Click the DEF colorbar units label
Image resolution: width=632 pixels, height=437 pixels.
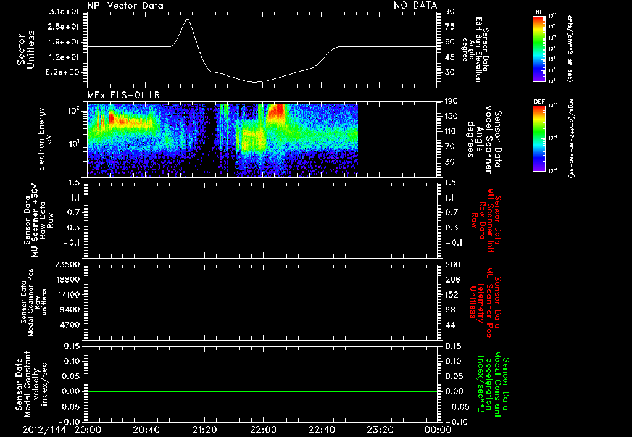click(x=571, y=138)
